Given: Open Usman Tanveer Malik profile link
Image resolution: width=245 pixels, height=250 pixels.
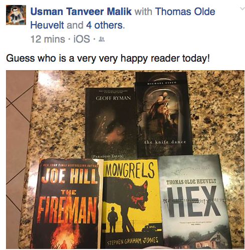Looking at the screenshot, I should [81, 12].
